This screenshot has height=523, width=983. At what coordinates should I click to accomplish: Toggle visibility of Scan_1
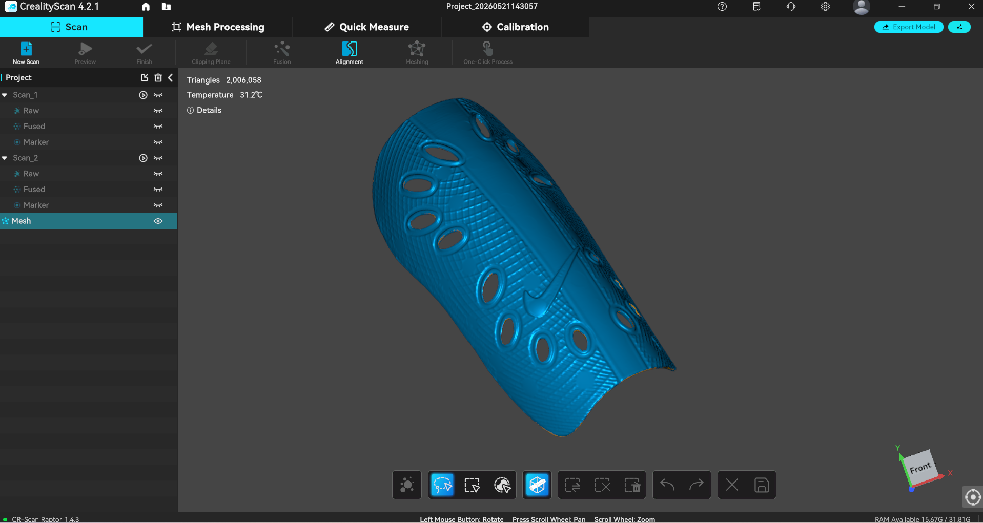tap(158, 95)
